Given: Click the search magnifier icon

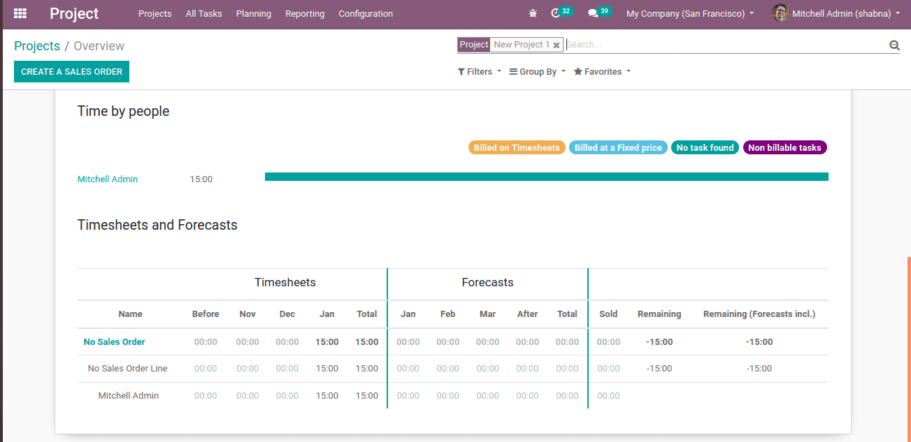Looking at the screenshot, I should (894, 45).
